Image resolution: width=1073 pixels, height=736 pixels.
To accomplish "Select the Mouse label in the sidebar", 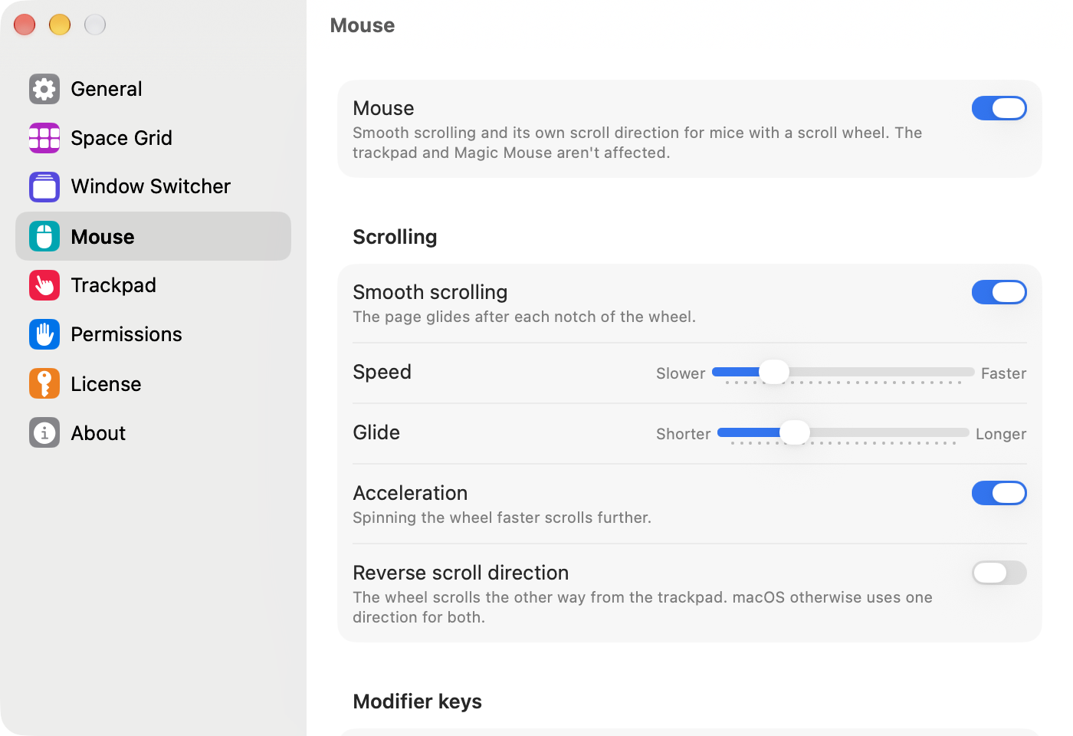I will (103, 237).
